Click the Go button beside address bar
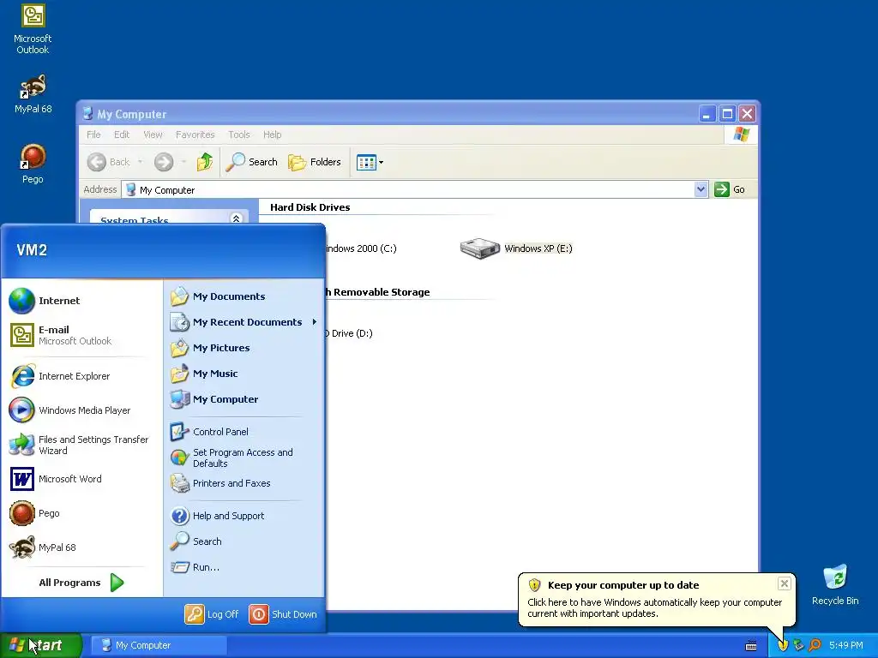Image resolution: width=878 pixels, height=658 pixels. pos(730,189)
